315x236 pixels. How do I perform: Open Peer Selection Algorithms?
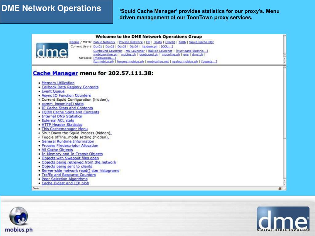pyautogui.click(x=65, y=179)
